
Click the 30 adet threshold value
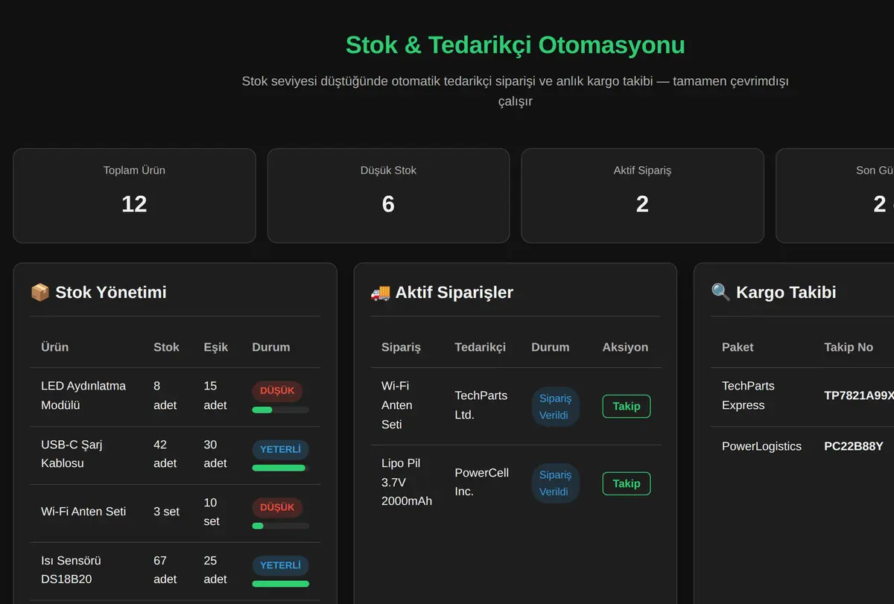(x=215, y=454)
